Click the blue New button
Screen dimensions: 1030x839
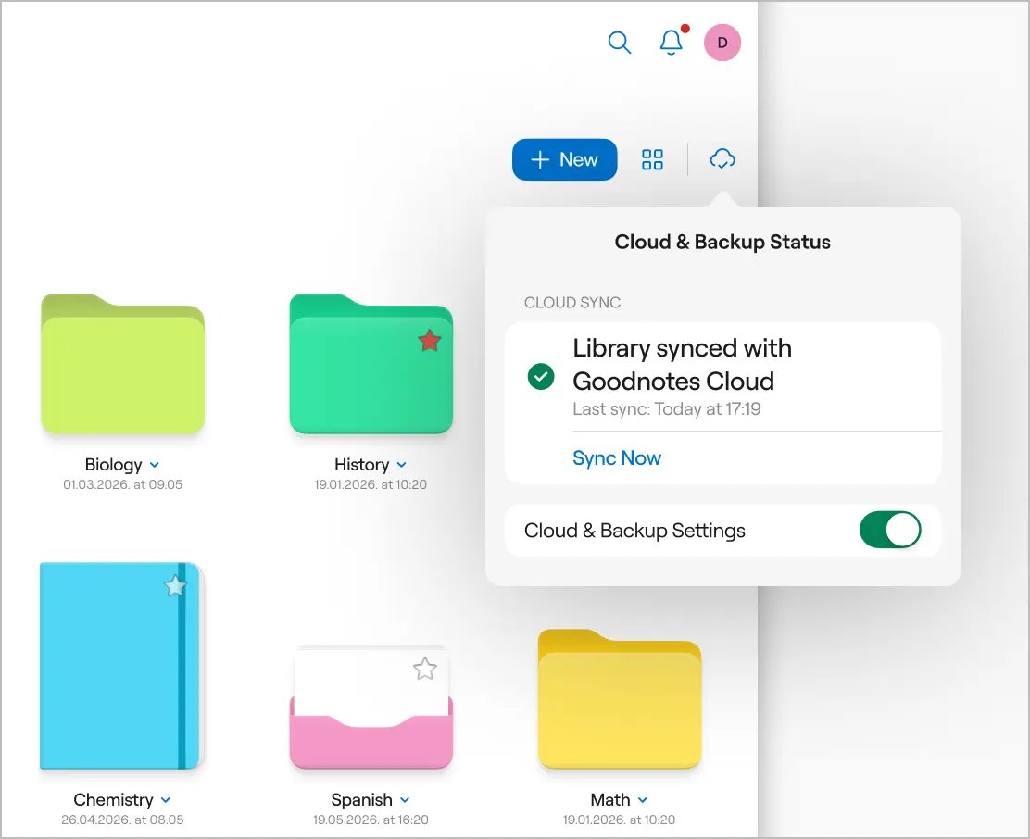click(x=564, y=159)
